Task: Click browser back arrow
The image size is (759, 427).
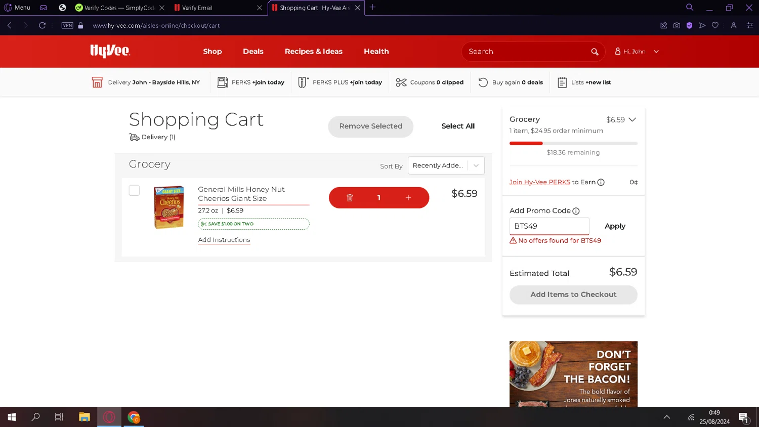Action: click(10, 25)
